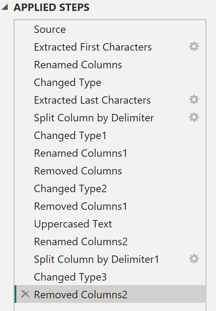Go to the Split Column by Delimiter step

pyautogui.click(x=94, y=118)
